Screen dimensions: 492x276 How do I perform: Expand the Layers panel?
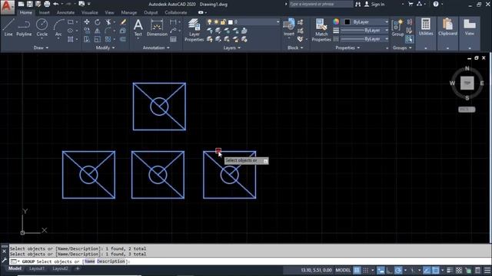pos(231,48)
